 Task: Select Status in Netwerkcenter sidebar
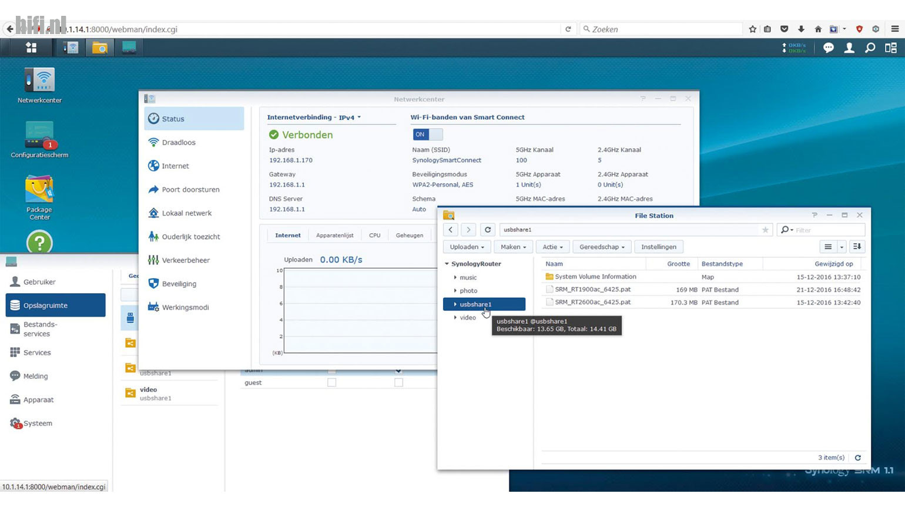pyautogui.click(x=194, y=119)
